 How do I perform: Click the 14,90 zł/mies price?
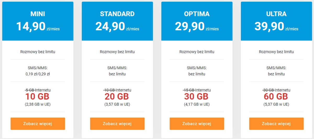click(x=38, y=27)
